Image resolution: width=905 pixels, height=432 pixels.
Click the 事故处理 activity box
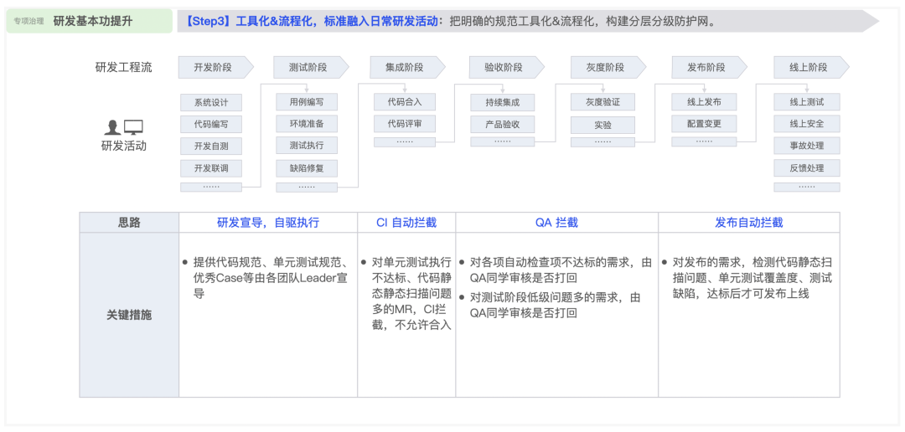click(x=807, y=146)
